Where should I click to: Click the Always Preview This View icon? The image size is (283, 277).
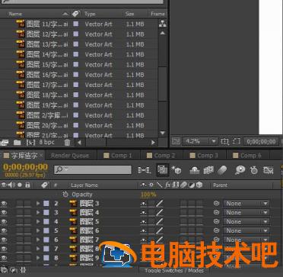[x=176, y=141]
